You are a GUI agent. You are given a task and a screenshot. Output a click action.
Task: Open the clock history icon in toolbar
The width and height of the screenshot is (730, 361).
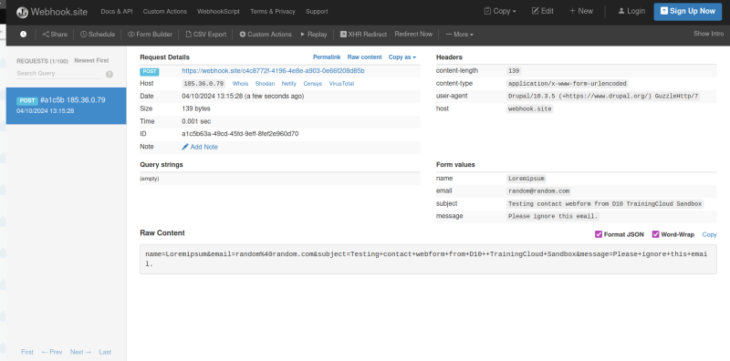(24, 34)
